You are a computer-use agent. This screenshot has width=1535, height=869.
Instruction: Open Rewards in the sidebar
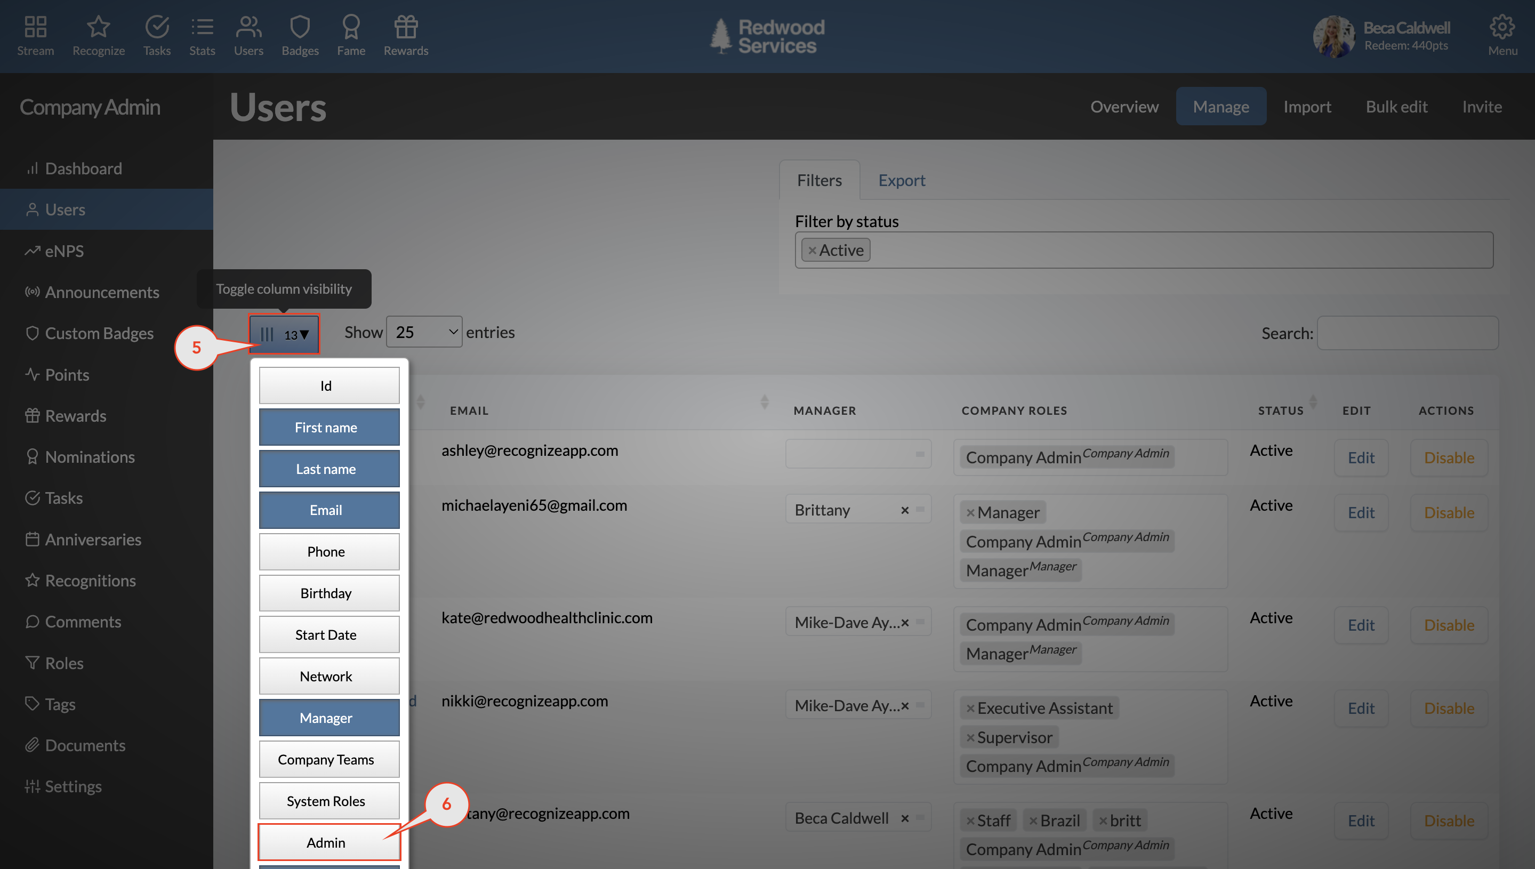click(x=106, y=416)
